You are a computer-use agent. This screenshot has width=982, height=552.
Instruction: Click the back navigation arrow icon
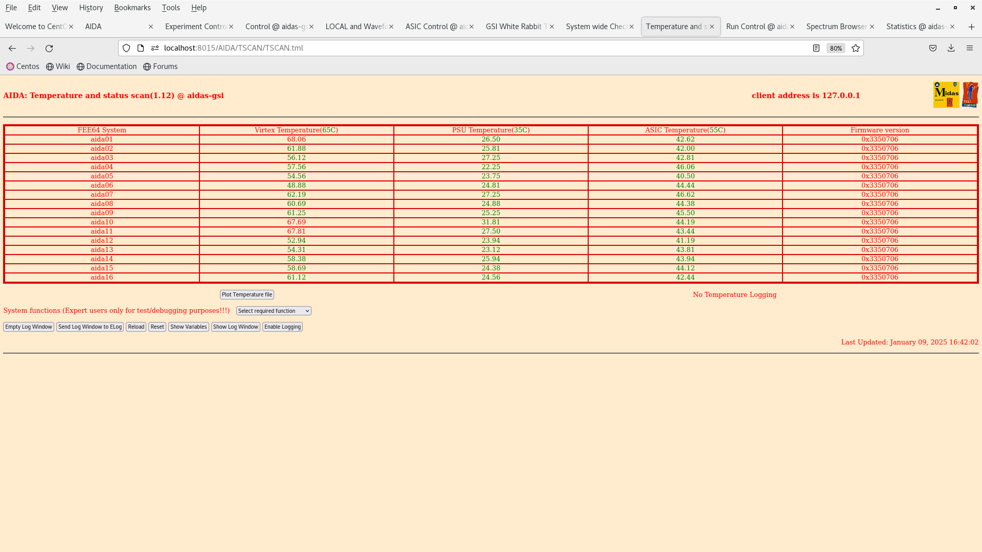(12, 48)
